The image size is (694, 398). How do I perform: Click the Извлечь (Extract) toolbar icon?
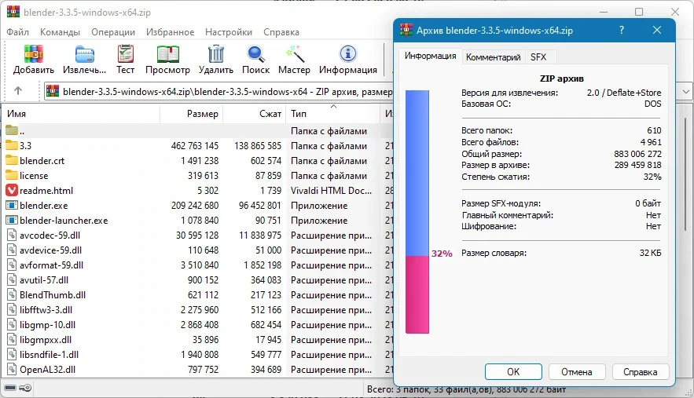coord(84,59)
